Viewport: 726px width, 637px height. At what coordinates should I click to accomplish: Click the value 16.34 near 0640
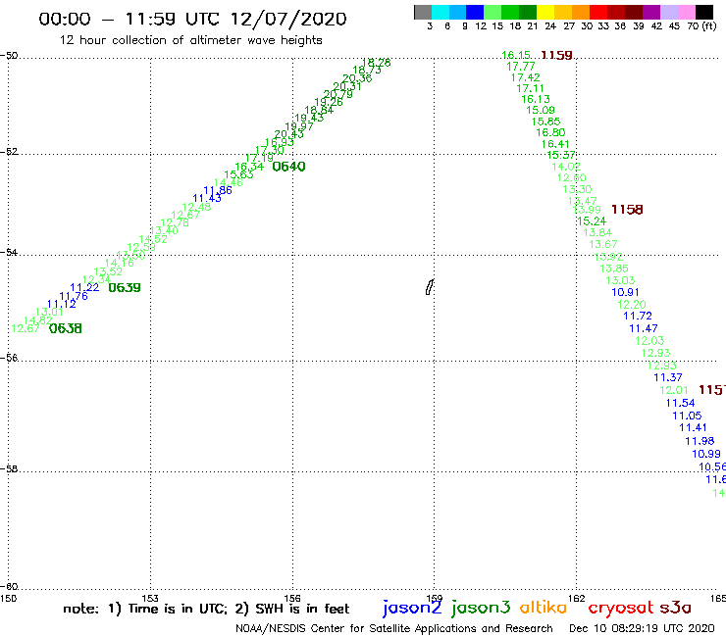(x=249, y=167)
